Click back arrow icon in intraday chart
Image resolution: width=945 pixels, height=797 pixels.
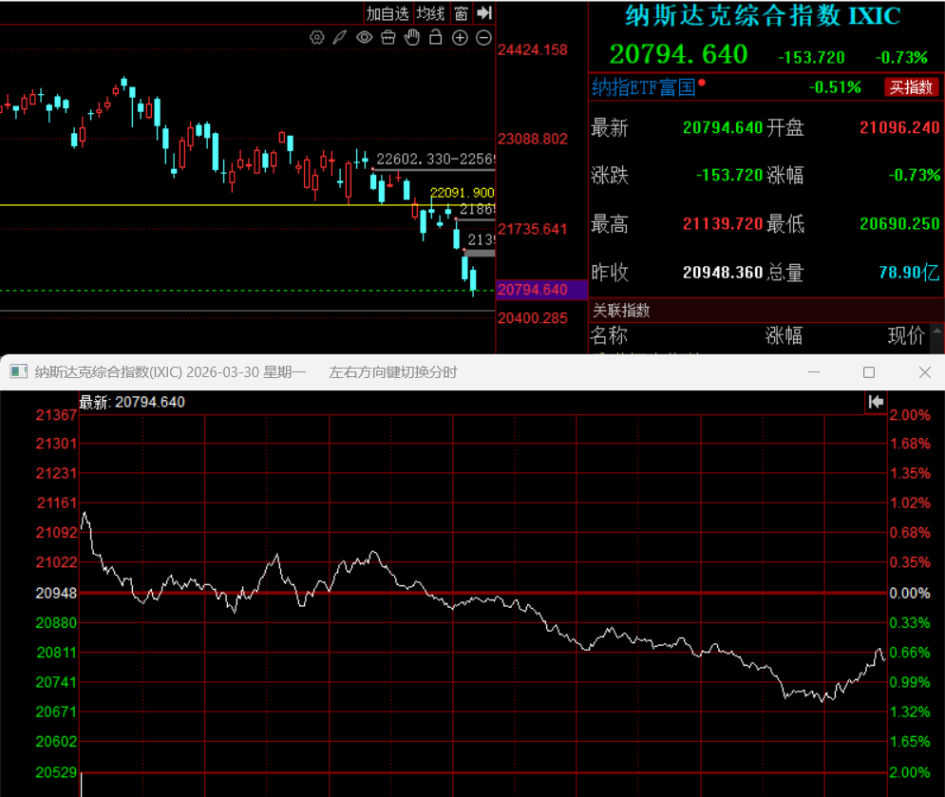point(876,402)
